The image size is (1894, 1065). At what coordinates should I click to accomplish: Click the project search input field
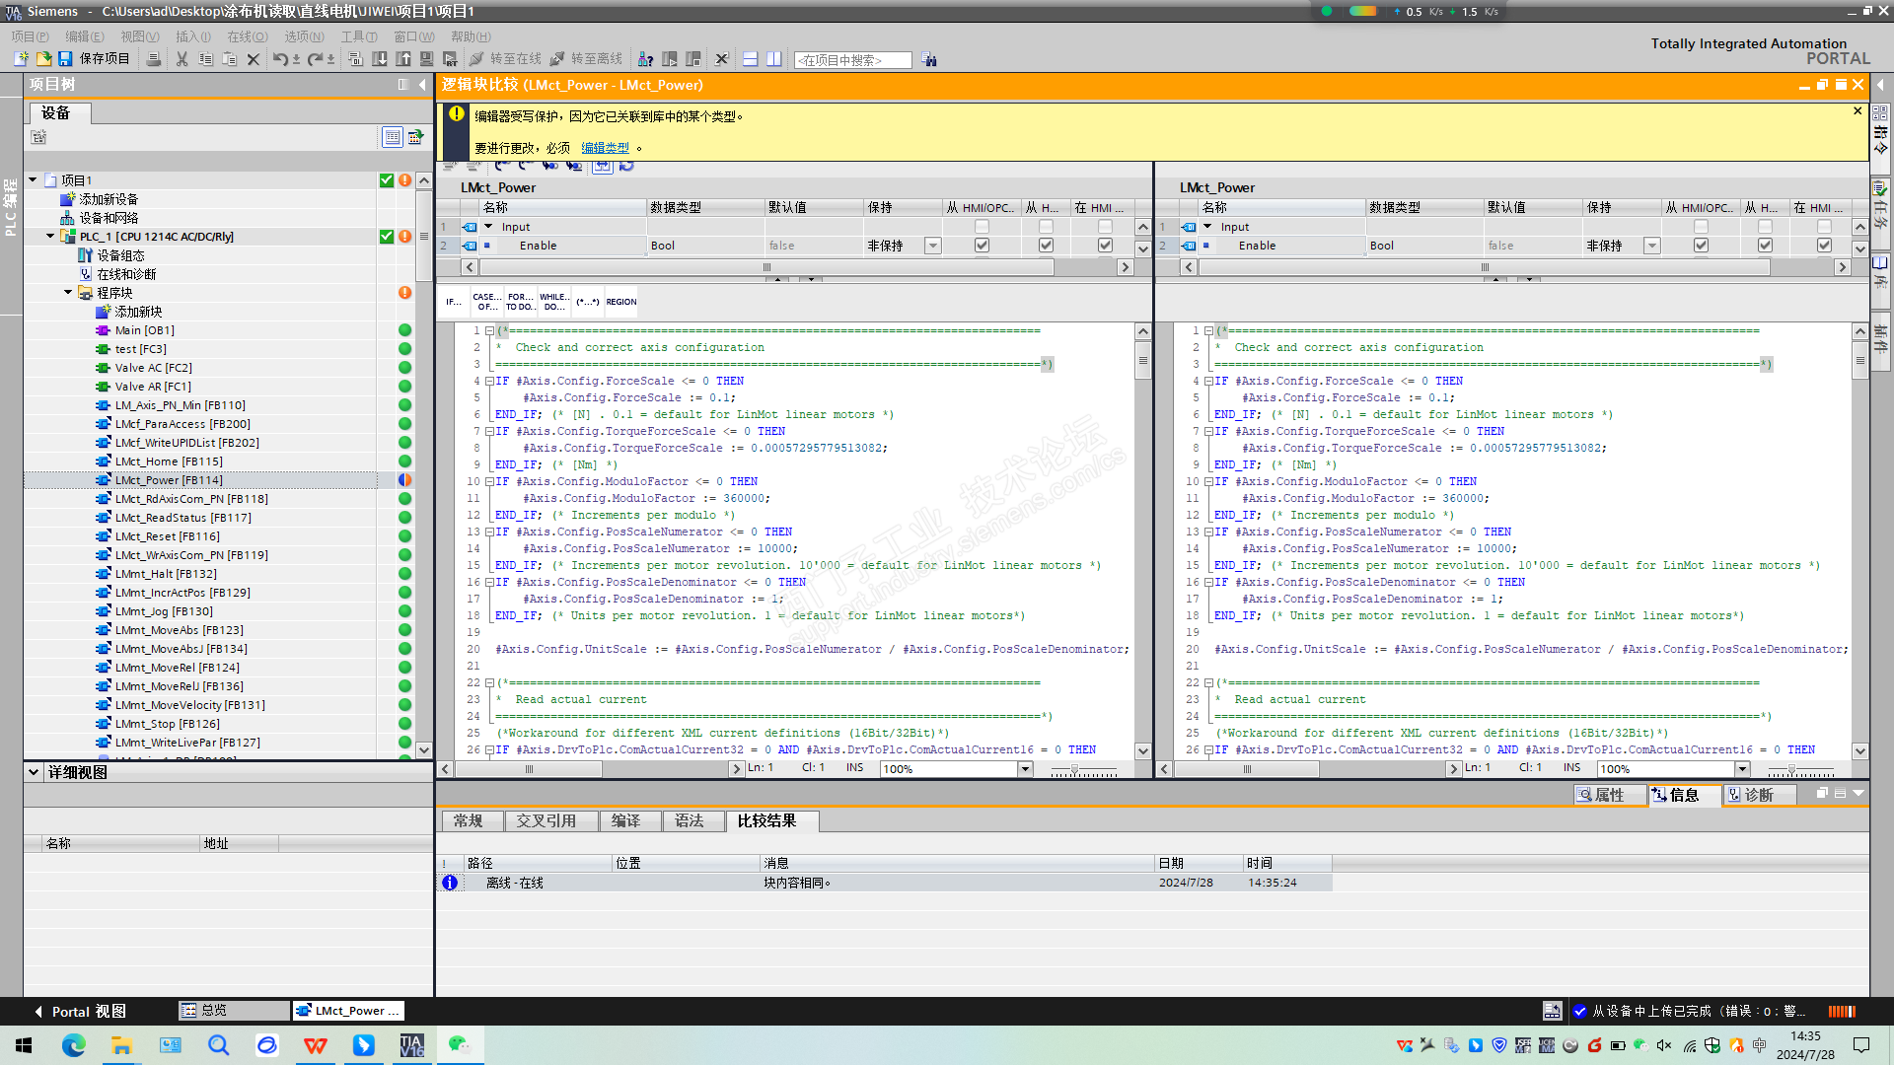click(851, 60)
